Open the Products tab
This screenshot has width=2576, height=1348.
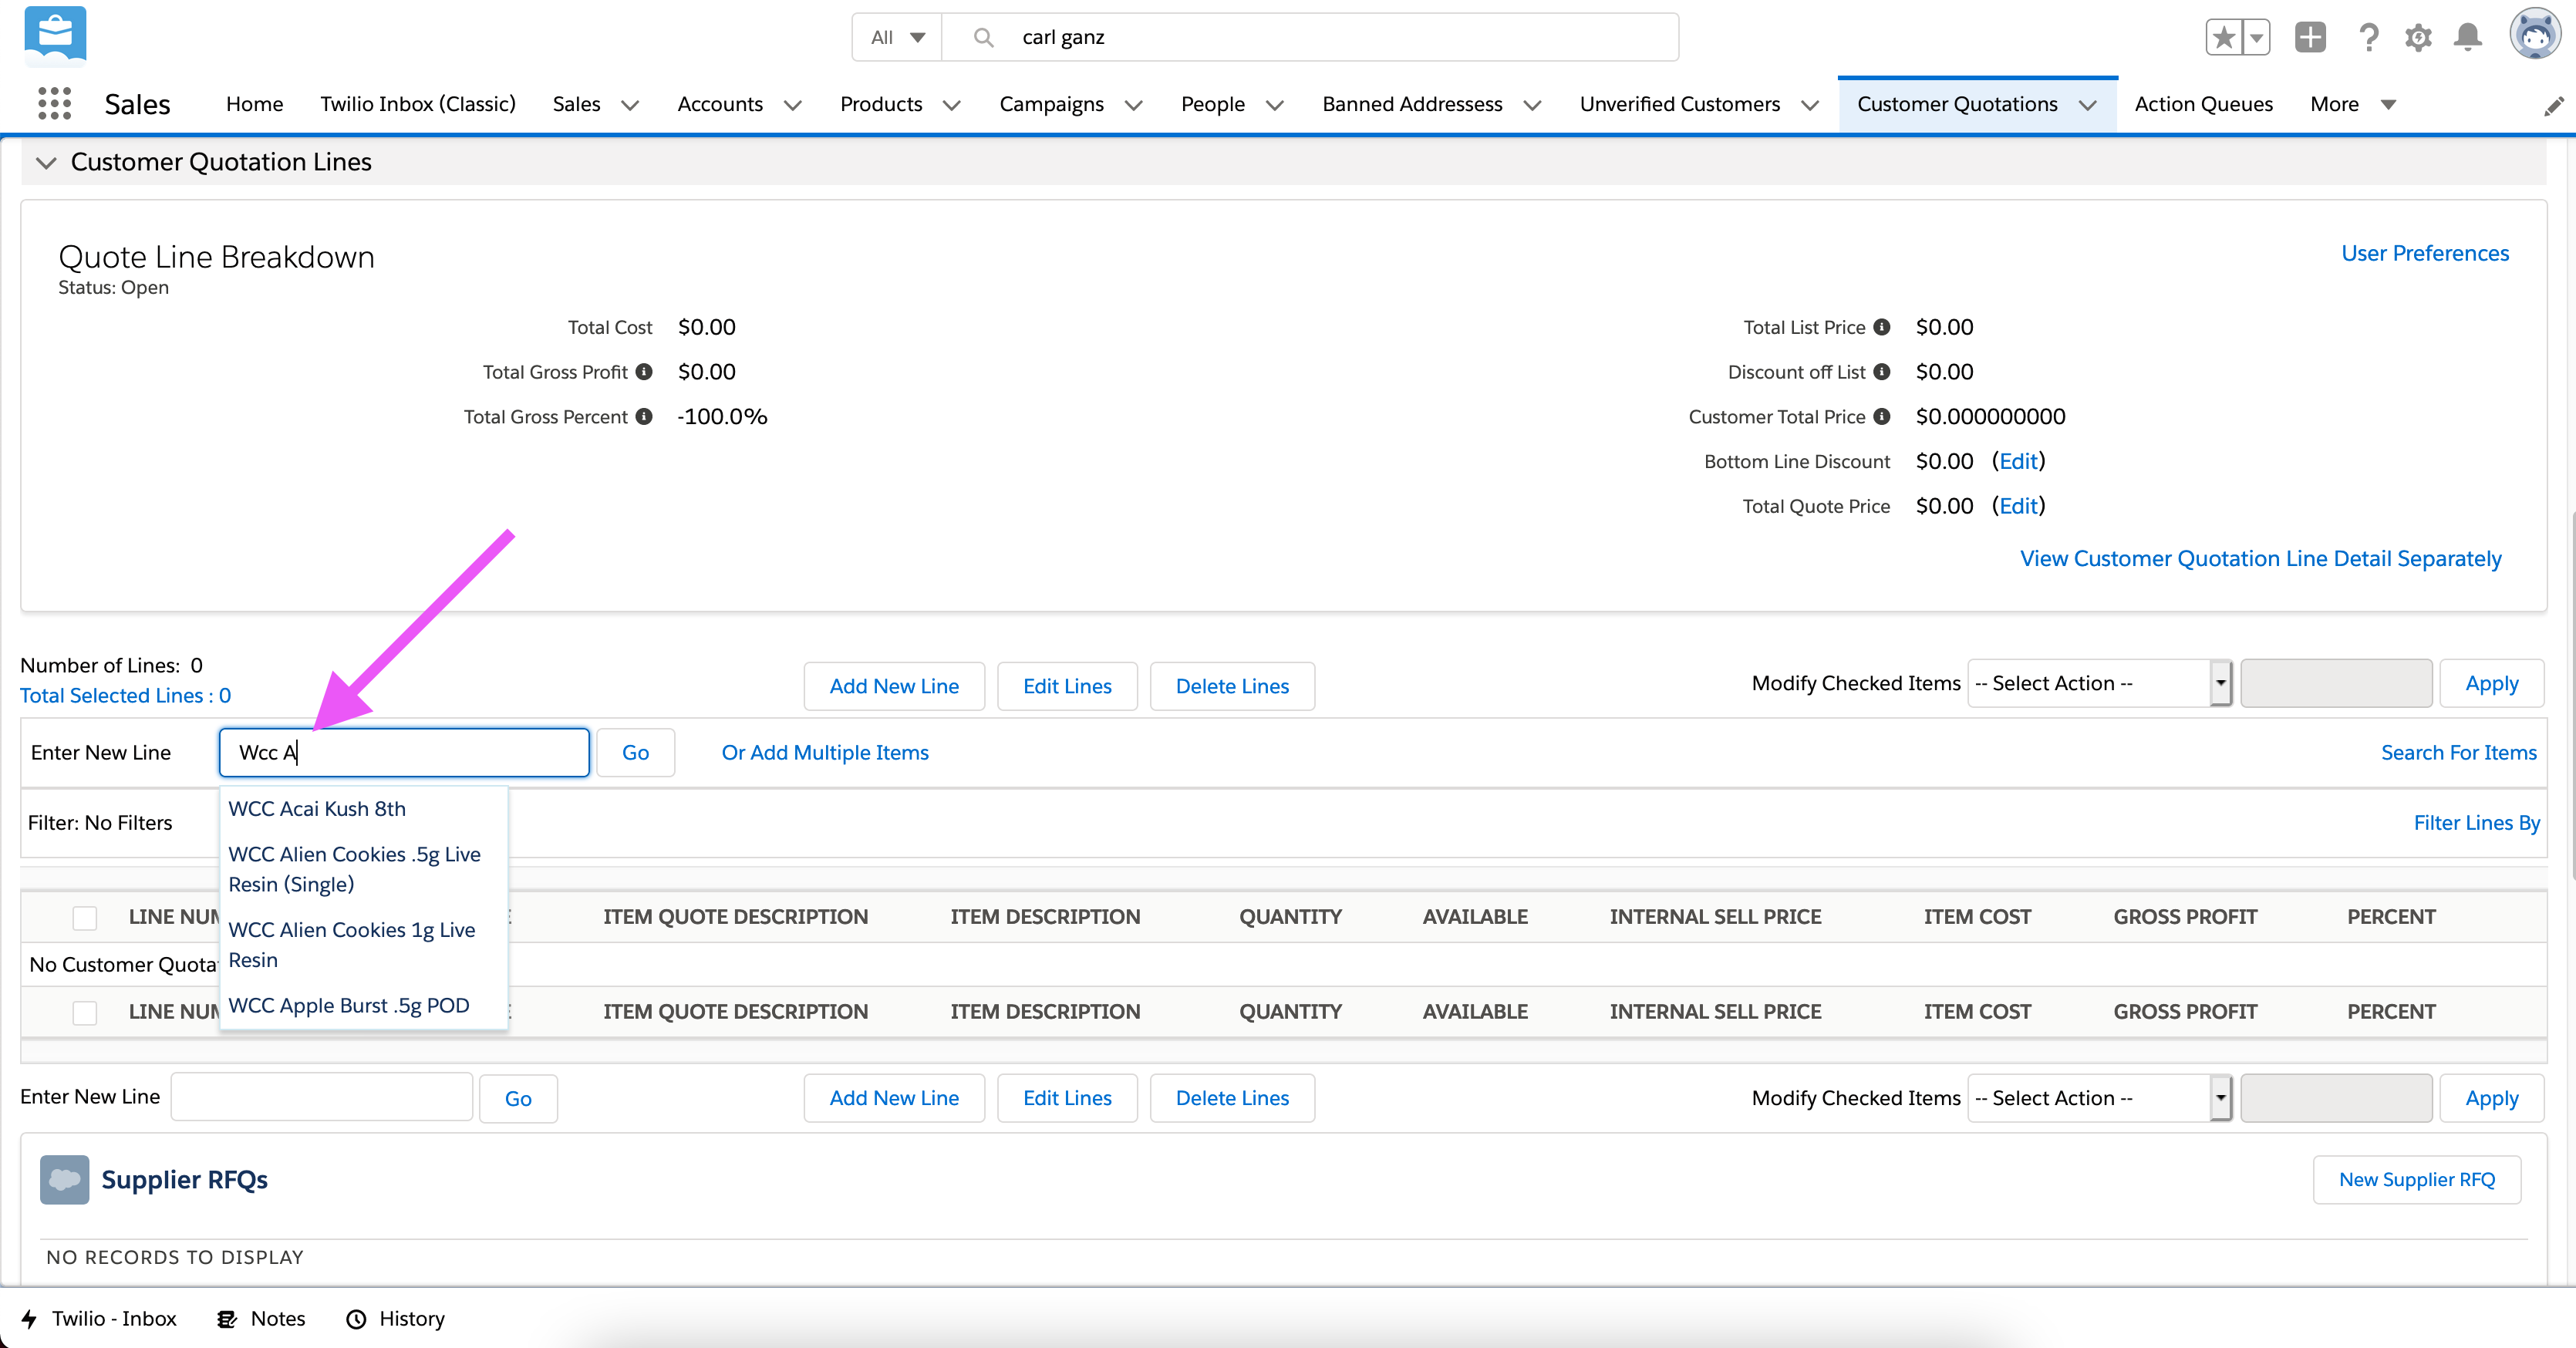pyautogui.click(x=880, y=104)
